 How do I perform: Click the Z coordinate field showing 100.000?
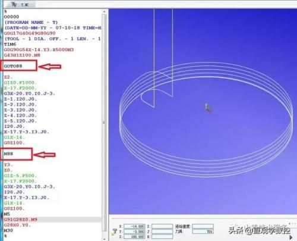click(x=134, y=237)
